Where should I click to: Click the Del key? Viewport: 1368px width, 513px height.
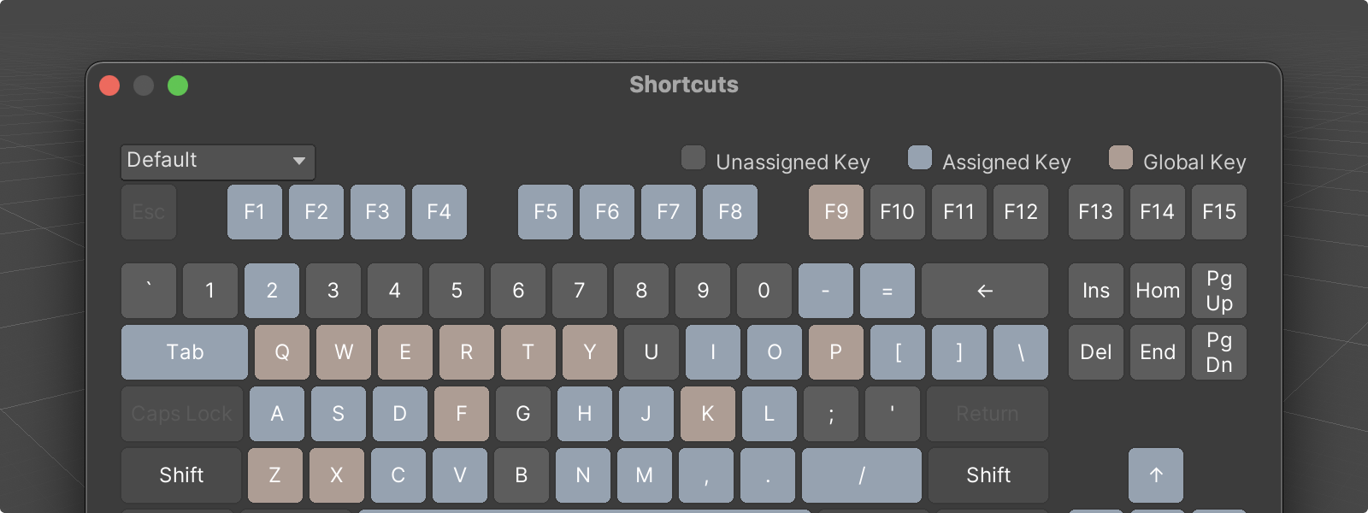pyautogui.click(x=1095, y=352)
